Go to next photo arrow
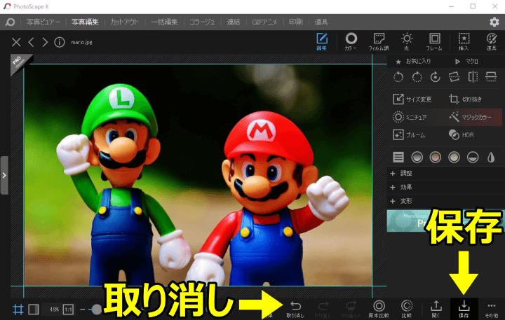This screenshot has width=505, height=320. point(45,42)
